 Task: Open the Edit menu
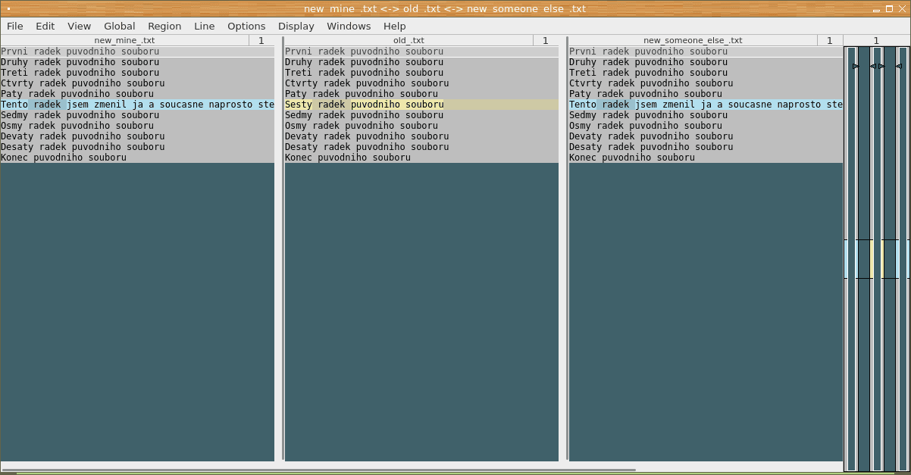[45, 26]
